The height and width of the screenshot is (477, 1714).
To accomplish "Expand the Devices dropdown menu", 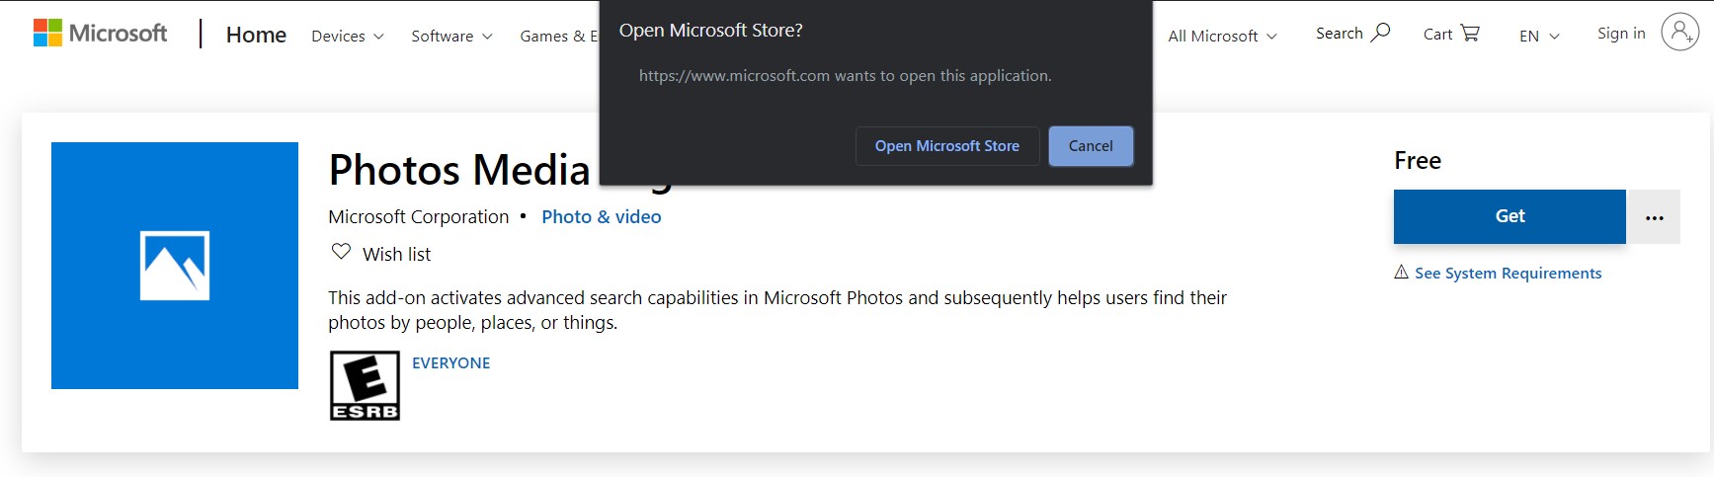I will [x=347, y=37].
